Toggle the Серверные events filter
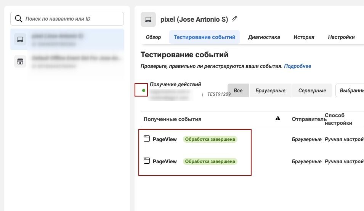364x211 pixels. click(x=312, y=90)
